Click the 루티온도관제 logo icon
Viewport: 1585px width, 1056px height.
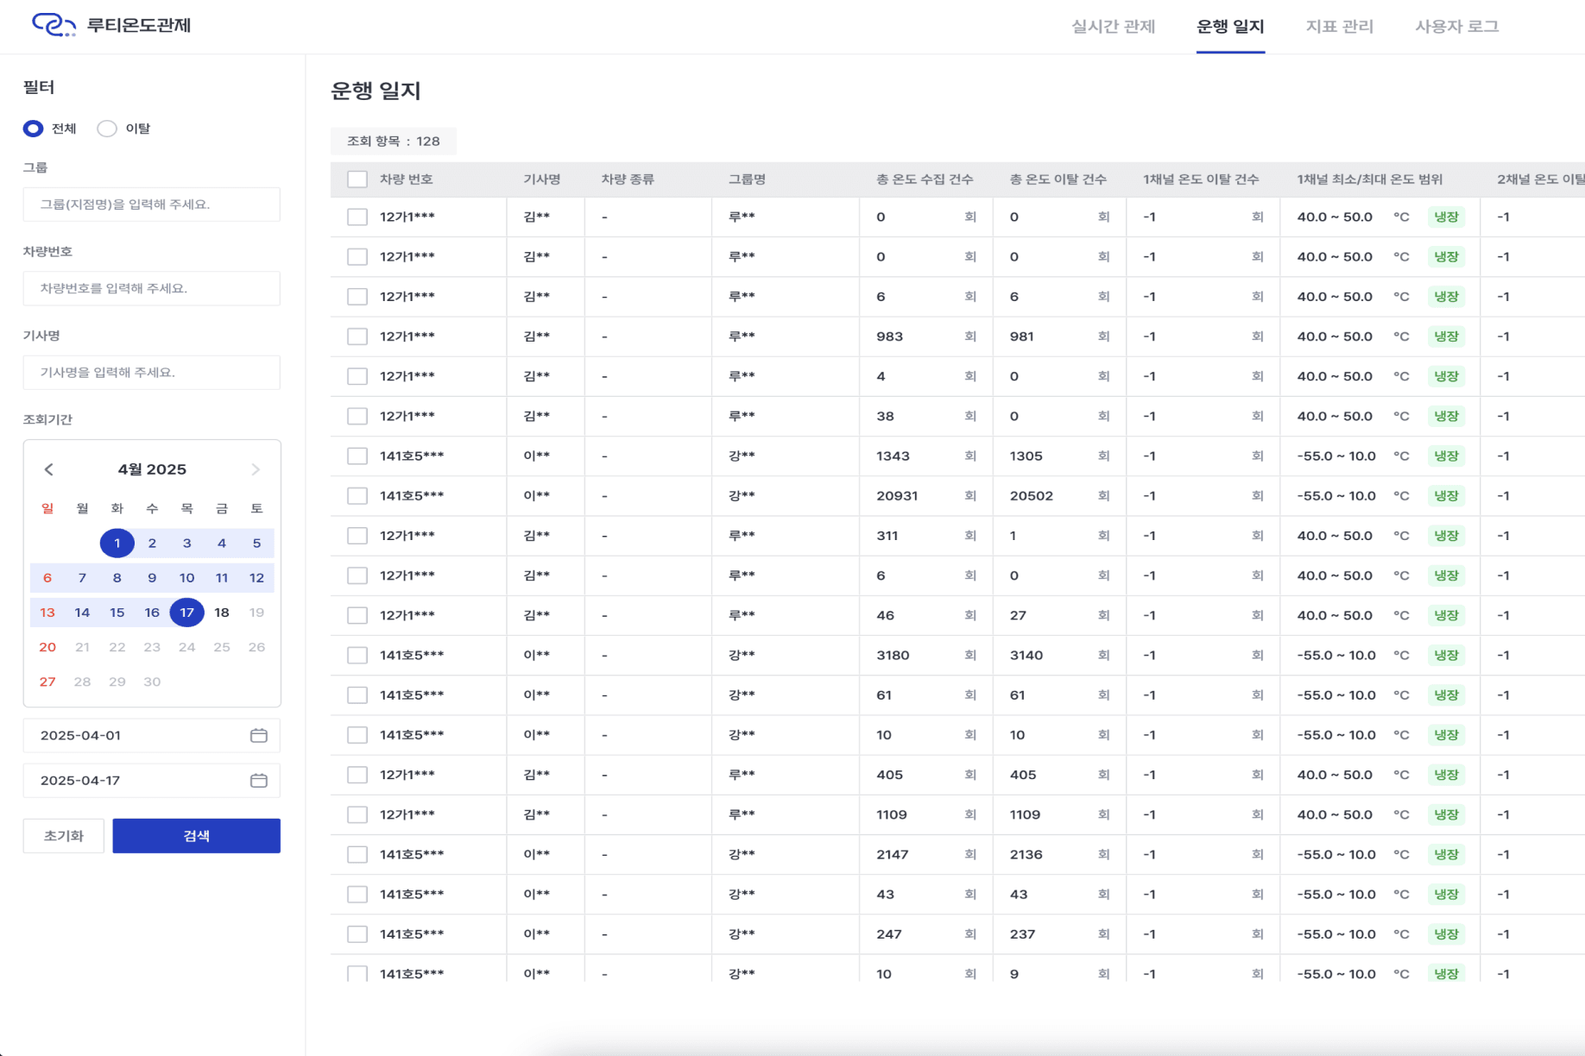click(54, 25)
